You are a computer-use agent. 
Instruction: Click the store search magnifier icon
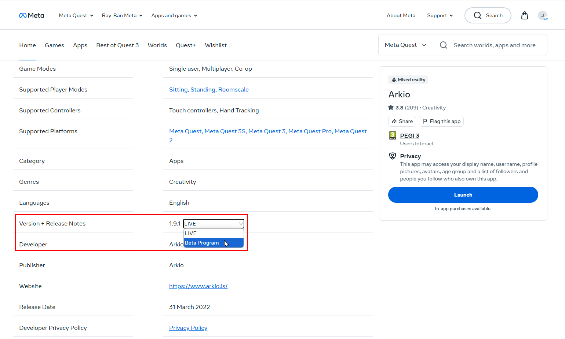pyautogui.click(x=444, y=45)
